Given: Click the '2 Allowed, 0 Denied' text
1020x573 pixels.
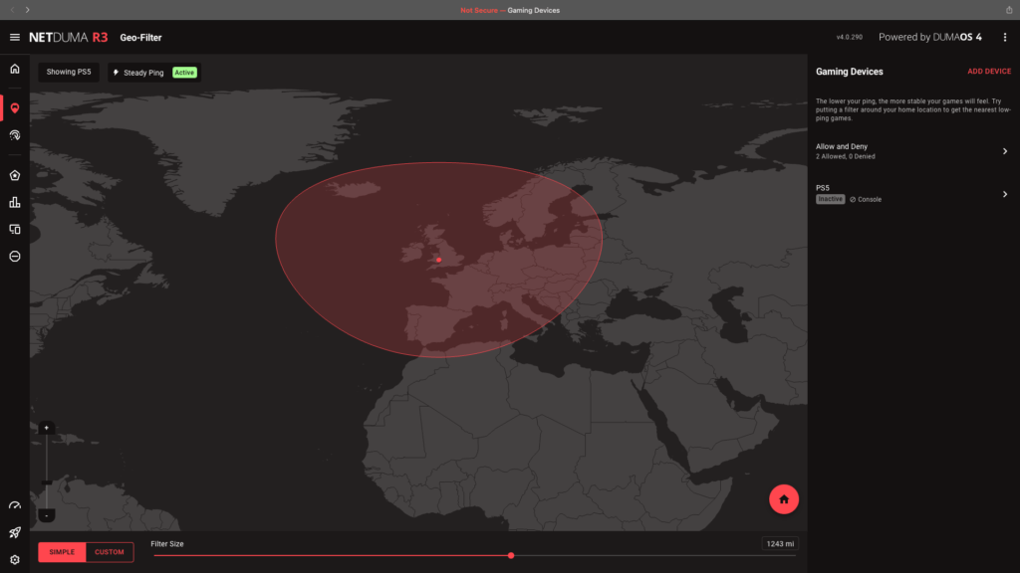Looking at the screenshot, I should (845, 156).
